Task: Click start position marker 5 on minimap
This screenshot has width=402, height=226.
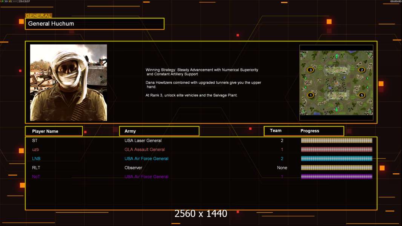Action: coord(362,95)
